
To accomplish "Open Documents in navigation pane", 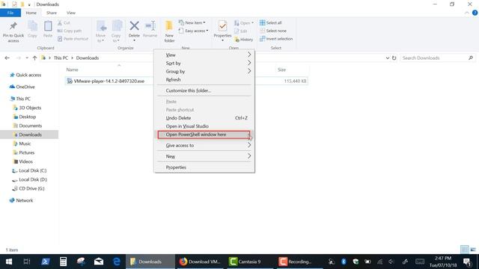I will click(x=30, y=126).
